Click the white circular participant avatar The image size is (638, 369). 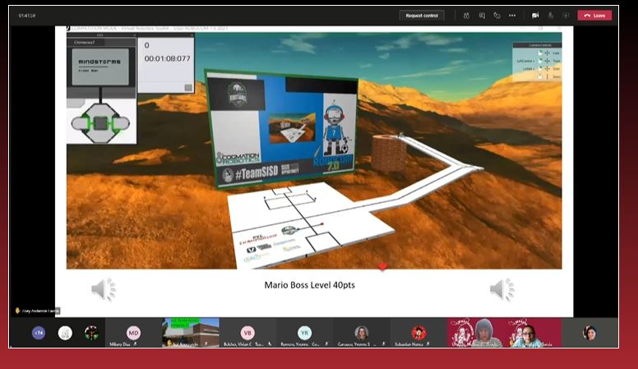point(65,333)
